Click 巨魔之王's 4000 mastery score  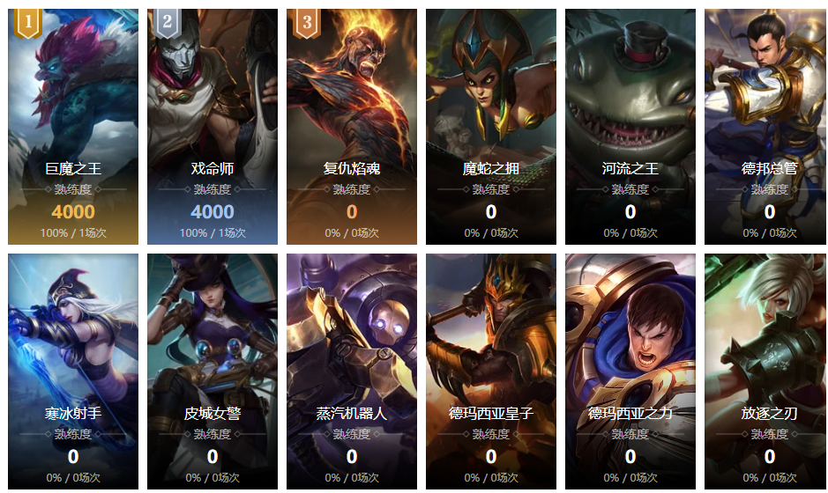click(73, 212)
